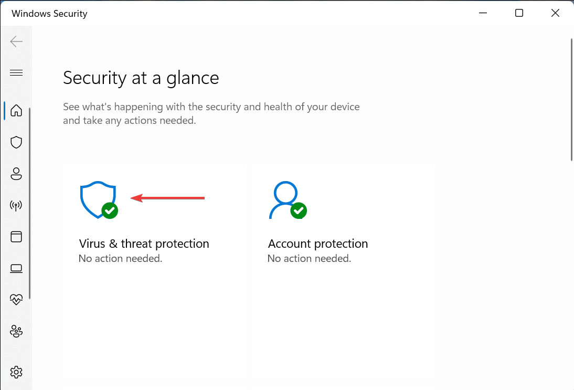
Task: Open Device security laptop sidebar icon
Action: 16,268
